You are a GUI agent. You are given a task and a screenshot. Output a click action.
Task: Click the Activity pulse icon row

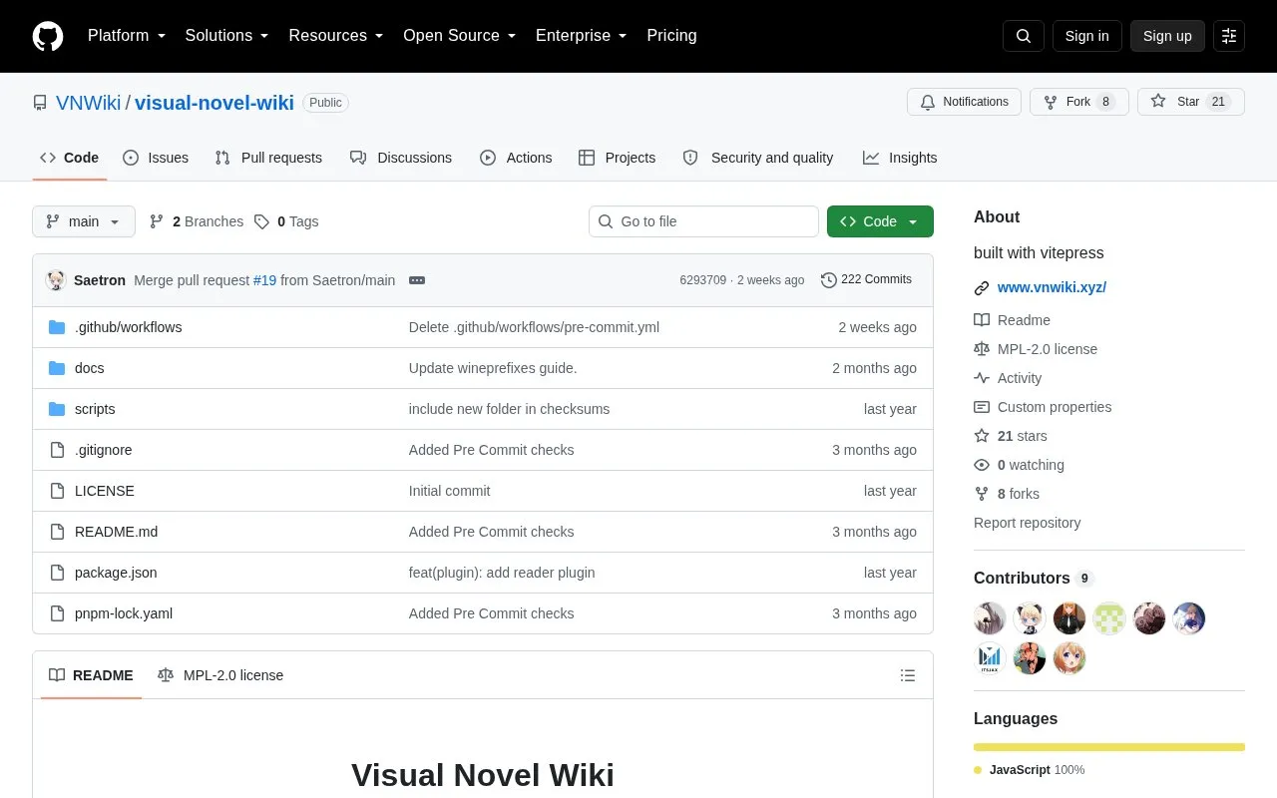coord(1008,378)
